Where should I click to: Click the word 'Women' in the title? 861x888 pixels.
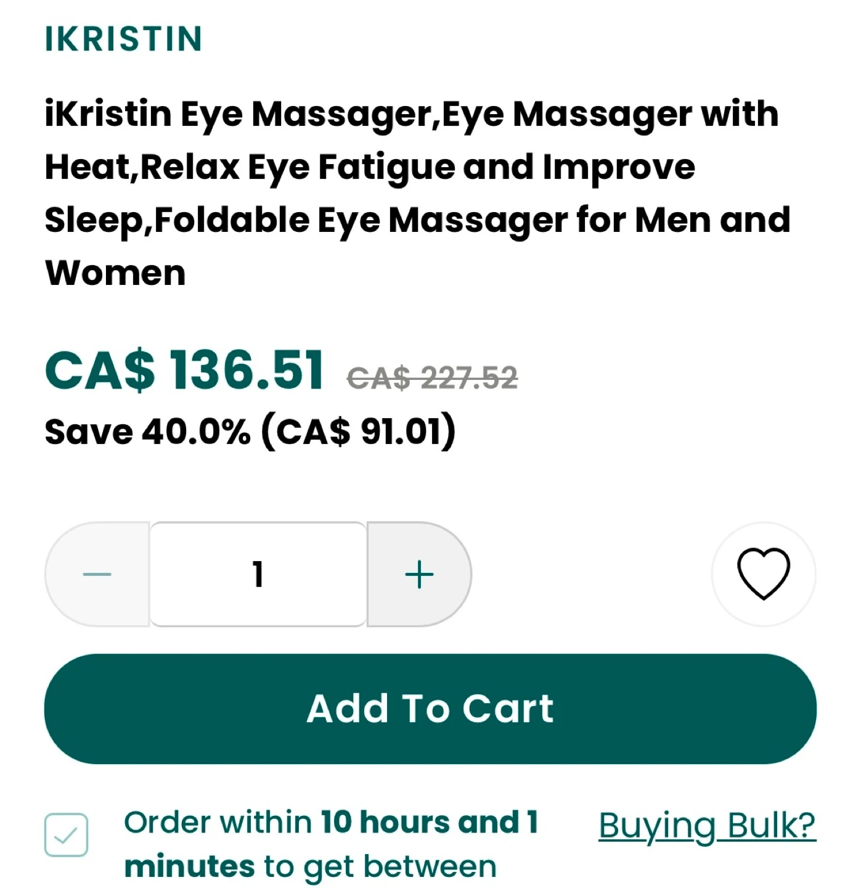pyautogui.click(x=115, y=273)
